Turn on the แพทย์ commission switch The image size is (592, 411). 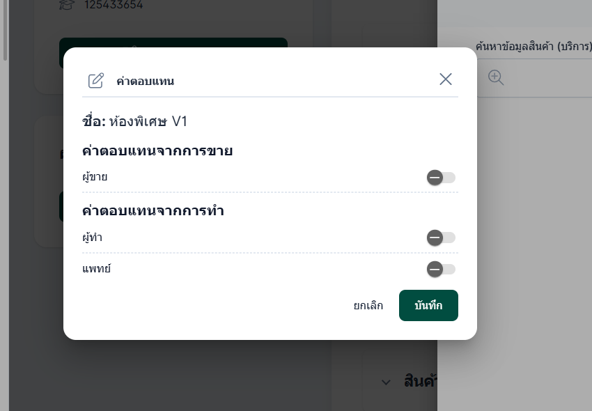click(441, 270)
